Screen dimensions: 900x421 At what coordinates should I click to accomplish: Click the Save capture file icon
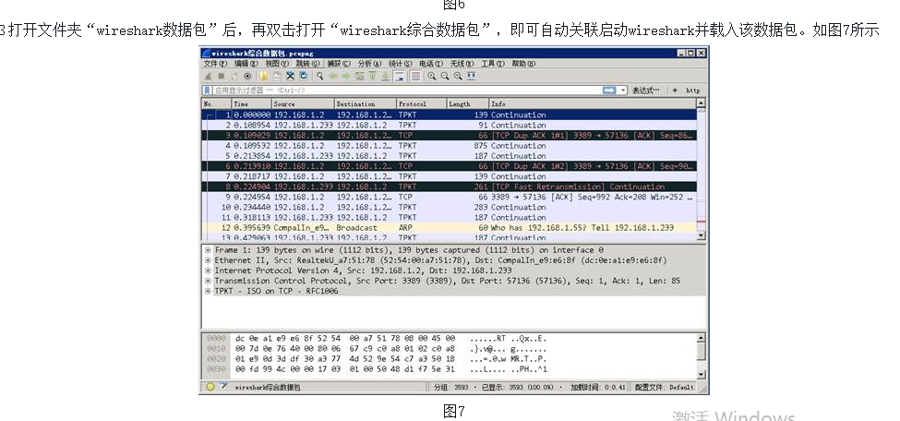[x=277, y=77]
